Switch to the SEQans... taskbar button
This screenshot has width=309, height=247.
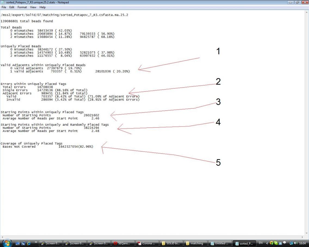(123, 243)
